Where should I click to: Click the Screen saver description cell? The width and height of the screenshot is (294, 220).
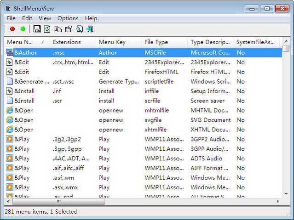[208, 101]
